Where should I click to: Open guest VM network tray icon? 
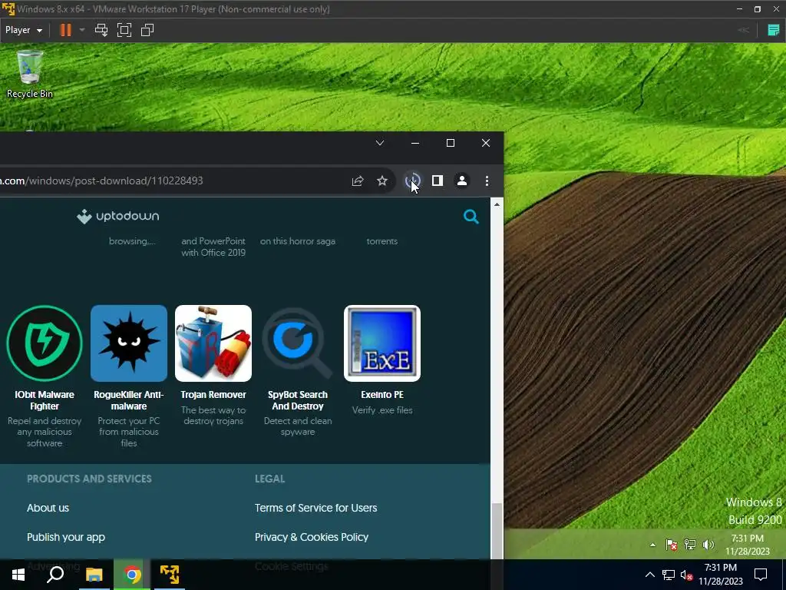[690, 545]
